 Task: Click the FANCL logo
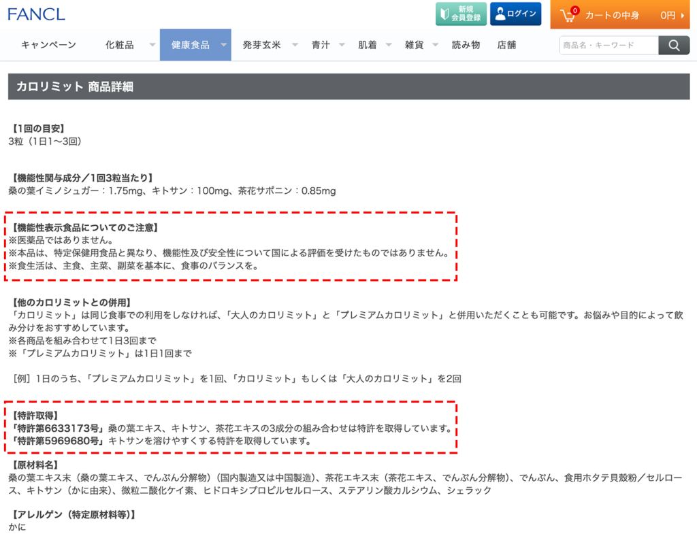coord(36,14)
